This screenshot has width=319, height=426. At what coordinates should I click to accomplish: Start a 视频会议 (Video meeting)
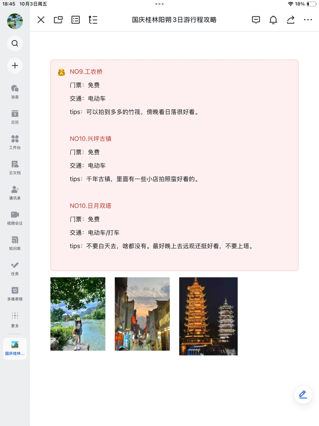[15, 217]
